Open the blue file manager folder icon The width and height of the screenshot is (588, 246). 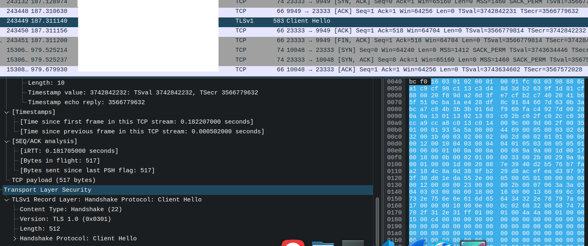click(x=322, y=243)
